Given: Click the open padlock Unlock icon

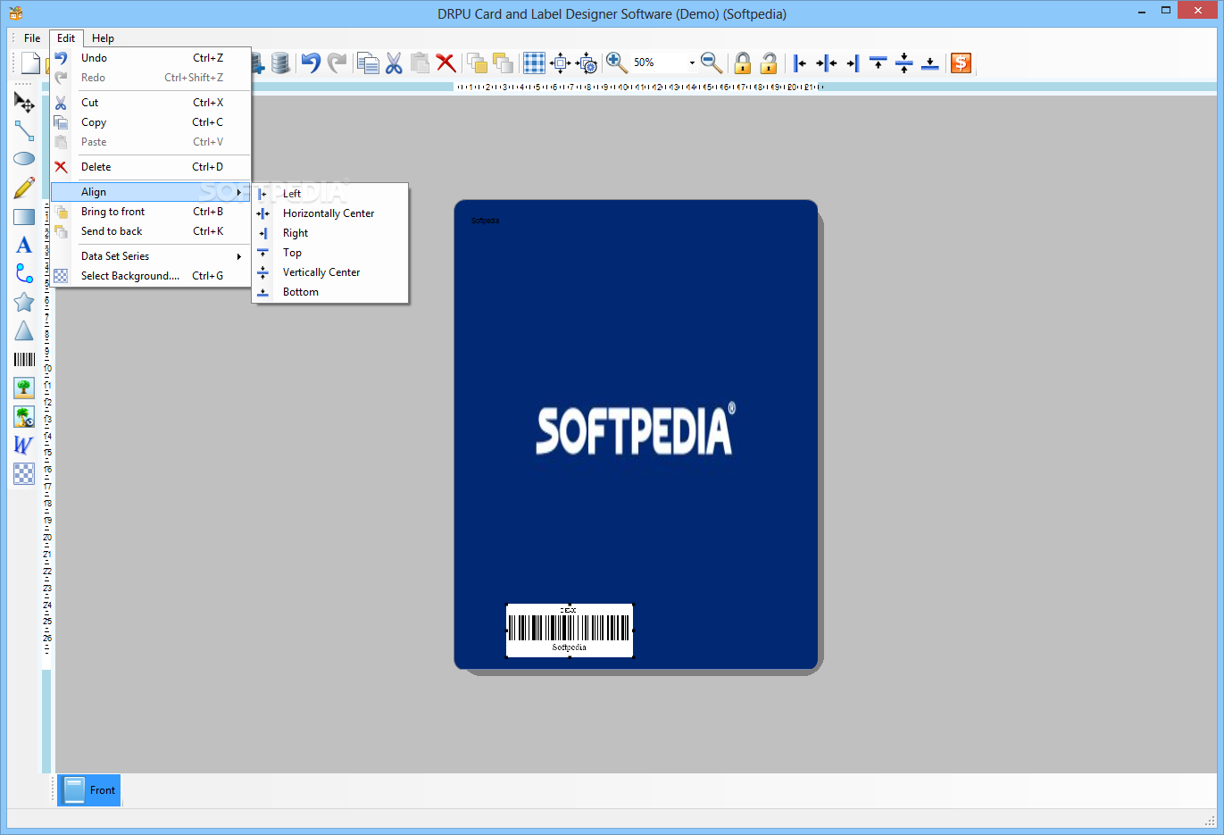Looking at the screenshot, I should (x=769, y=63).
